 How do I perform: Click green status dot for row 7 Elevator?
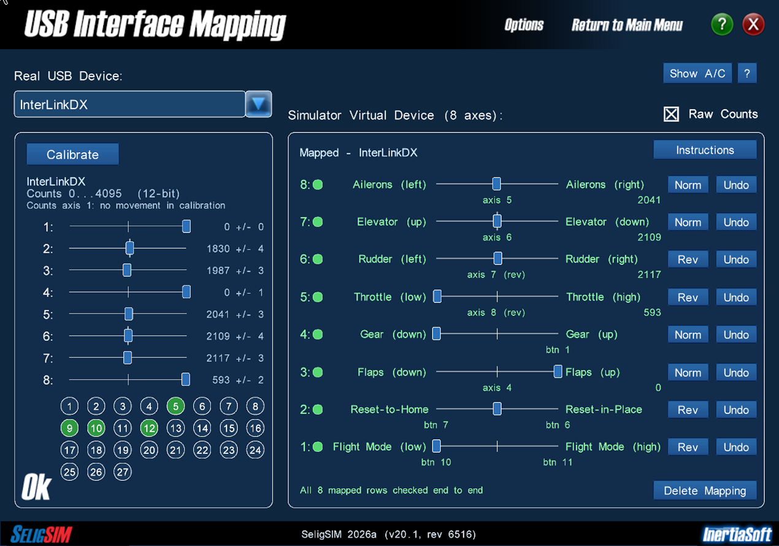(x=318, y=222)
